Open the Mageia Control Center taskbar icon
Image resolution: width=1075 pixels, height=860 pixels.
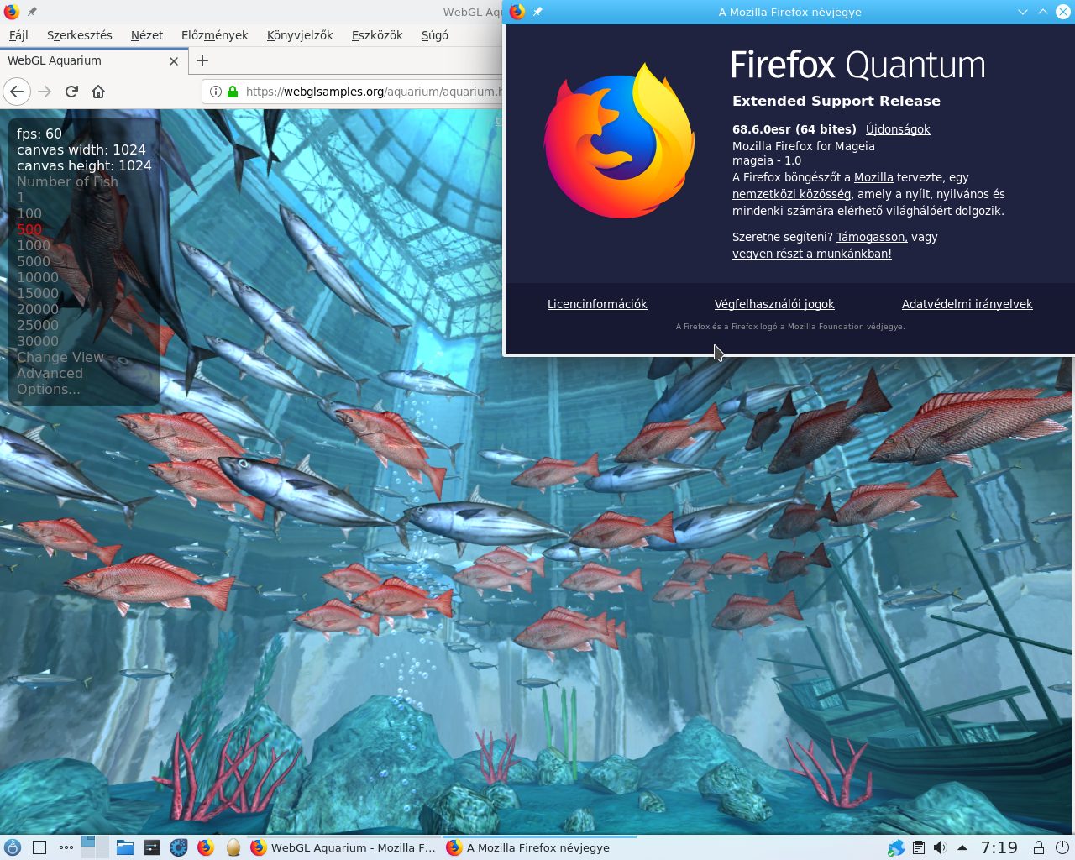pyautogui.click(x=179, y=847)
